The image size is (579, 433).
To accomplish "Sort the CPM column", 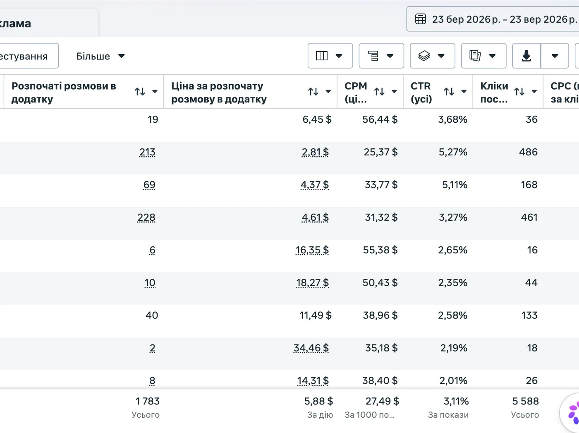I will coord(380,92).
